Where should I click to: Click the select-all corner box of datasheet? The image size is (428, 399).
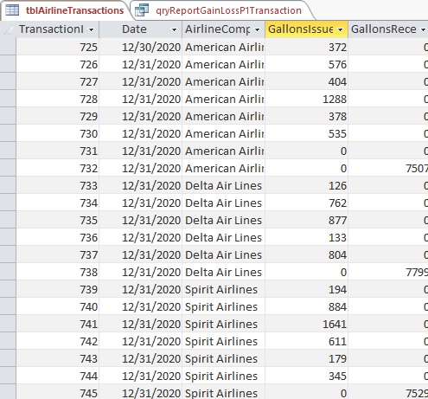tap(8, 29)
